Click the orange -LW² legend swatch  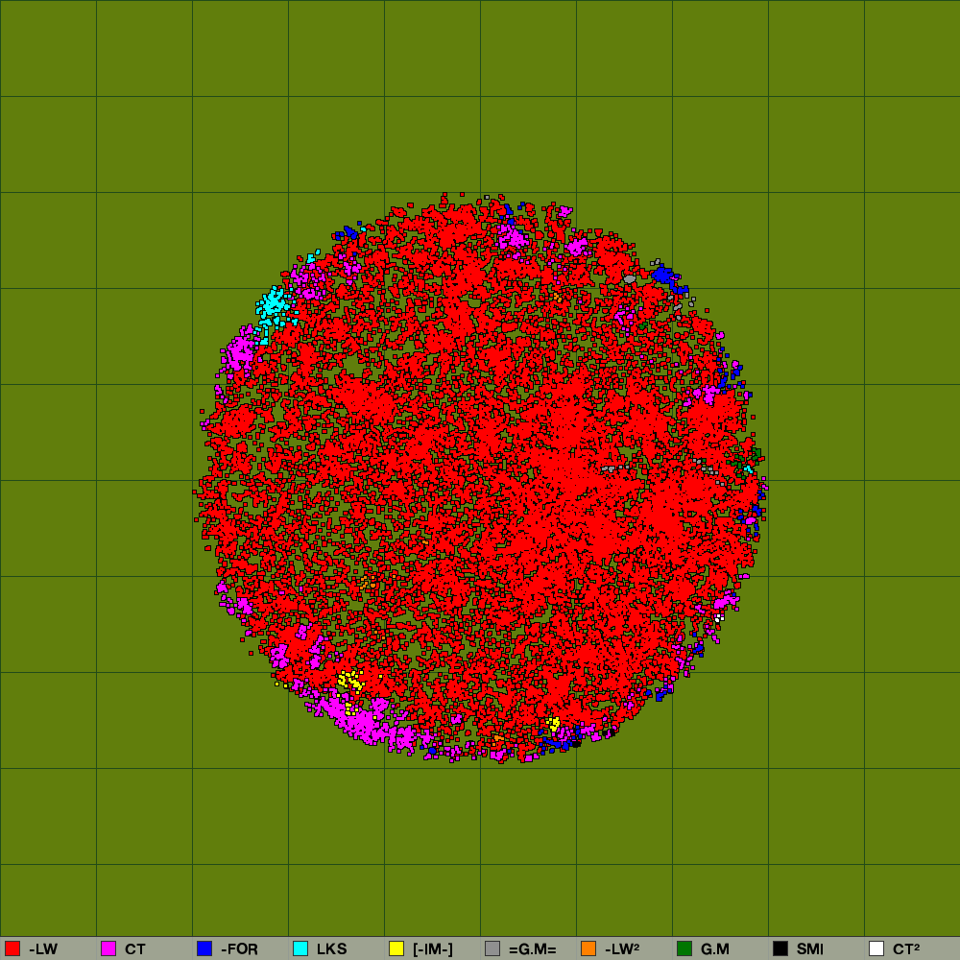pos(588,948)
